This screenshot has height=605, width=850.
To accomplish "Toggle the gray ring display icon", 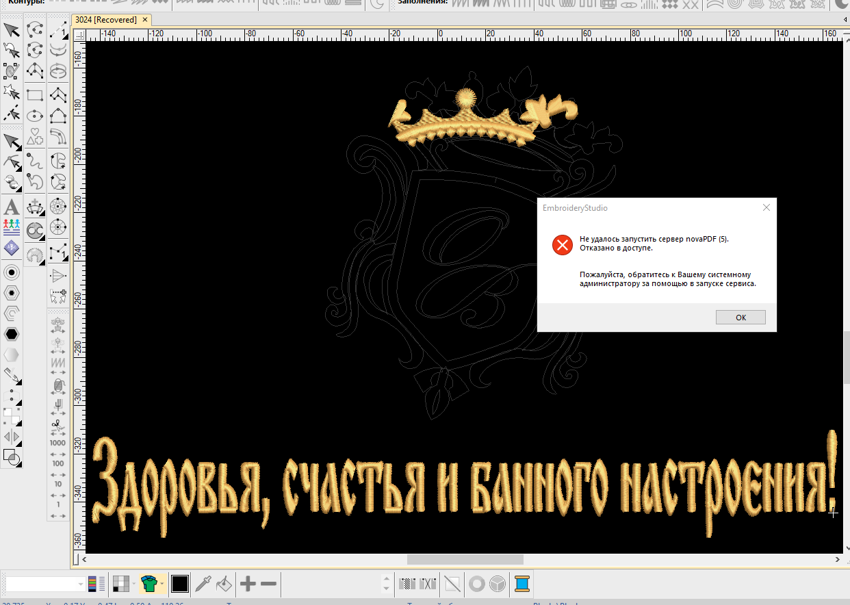I will pyautogui.click(x=477, y=584).
